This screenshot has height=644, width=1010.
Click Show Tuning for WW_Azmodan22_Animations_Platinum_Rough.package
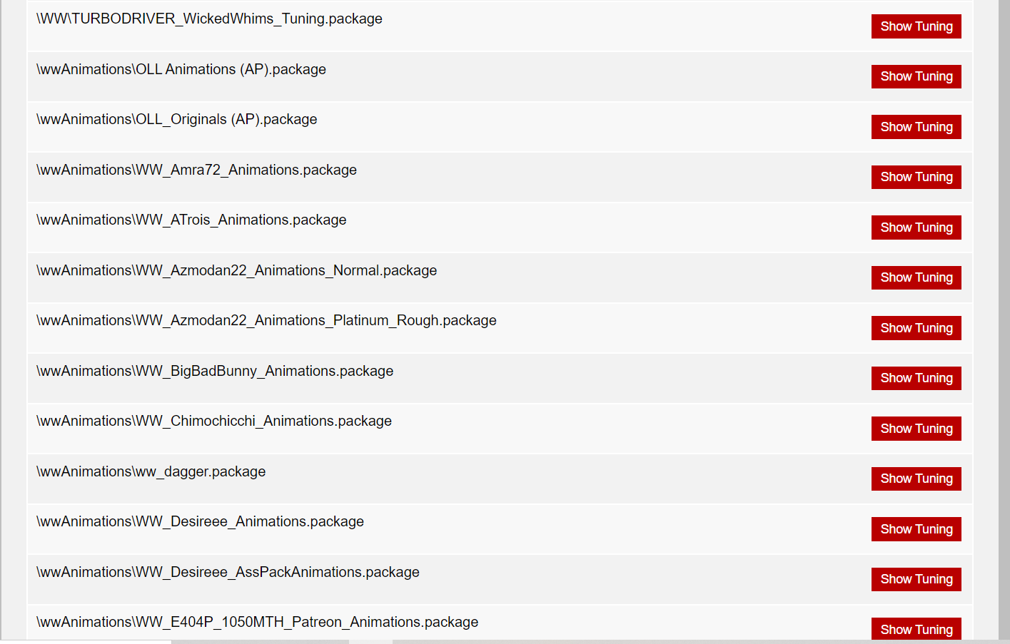[x=916, y=327]
